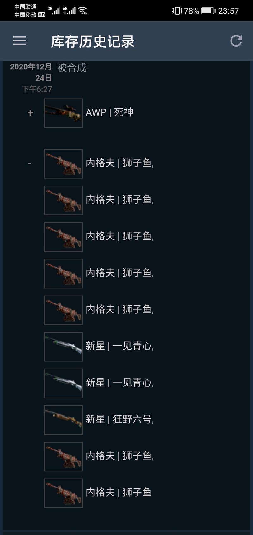Tap the 新星 | 狂野六号 item name

pyautogui.click(x=120, y=419)
